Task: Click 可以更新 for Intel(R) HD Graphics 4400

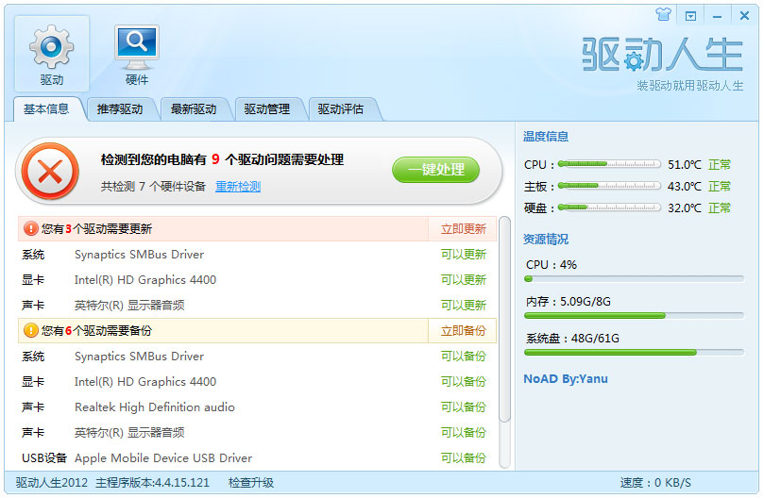Action: [x=464, y=279]
